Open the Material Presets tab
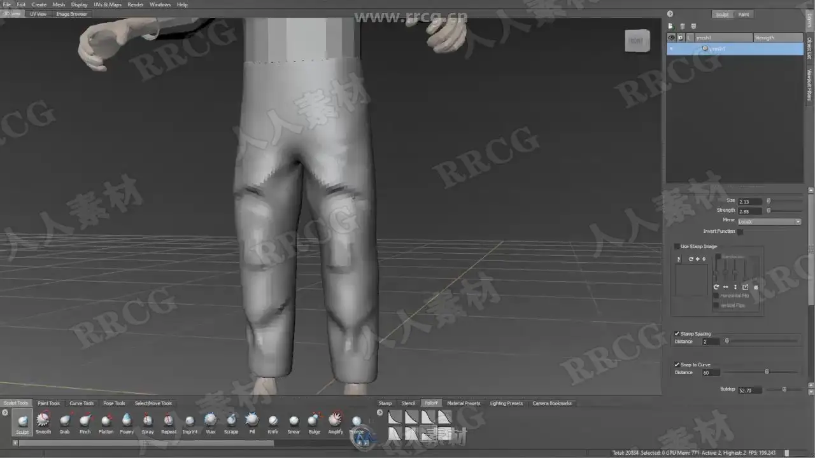The width and height of the screenshot is (815, 458). click(464, 403)
